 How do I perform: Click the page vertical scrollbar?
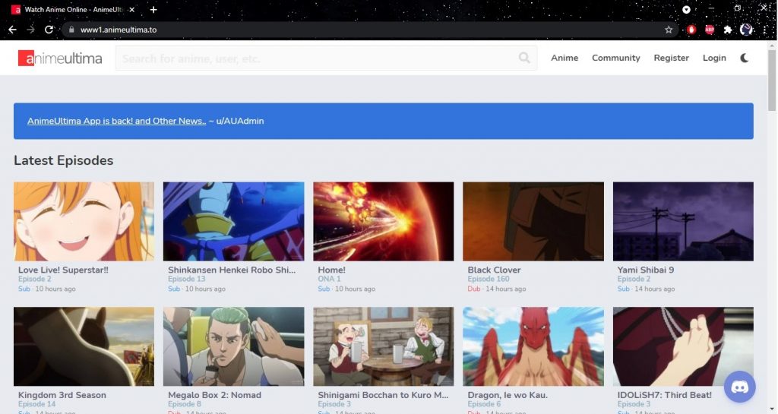(772, 79)
